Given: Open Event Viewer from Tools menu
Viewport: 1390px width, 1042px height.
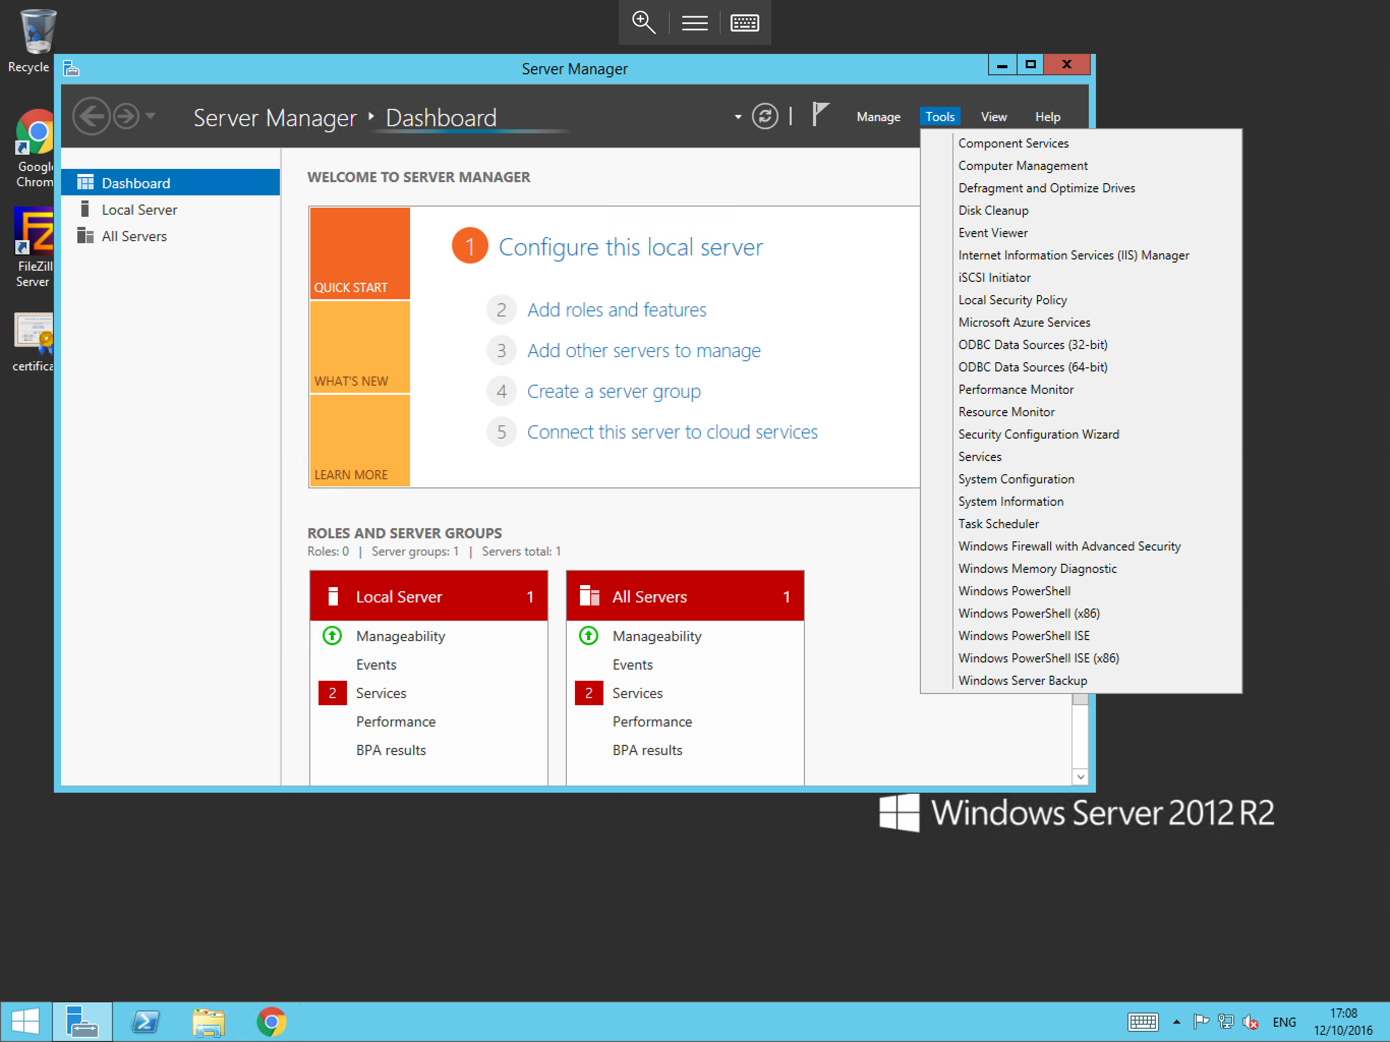Looking at the screenshot, I should pyautogui.click(x=1081, y=233).
